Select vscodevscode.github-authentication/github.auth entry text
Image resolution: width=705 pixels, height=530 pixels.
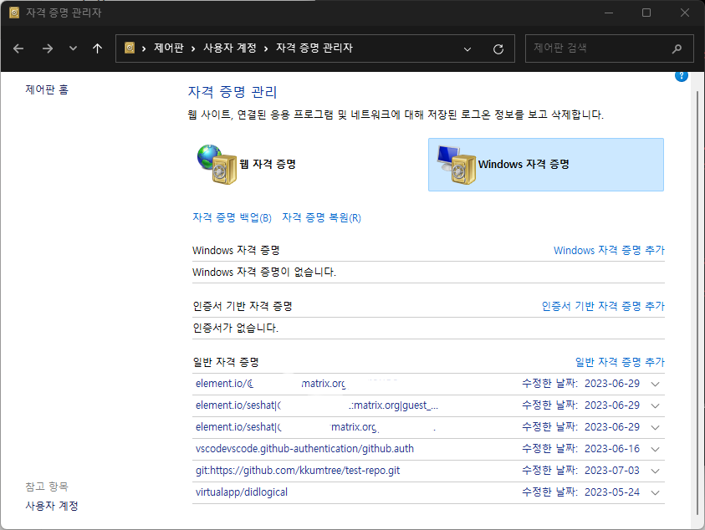coord(304,449)
